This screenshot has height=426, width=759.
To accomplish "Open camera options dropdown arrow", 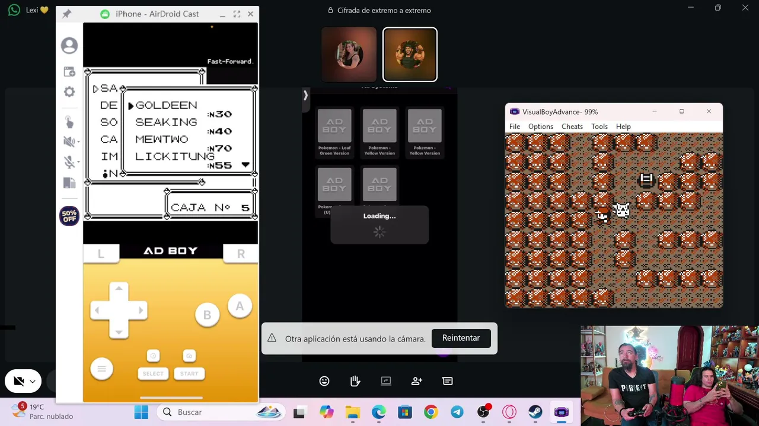I will point(33,382).
